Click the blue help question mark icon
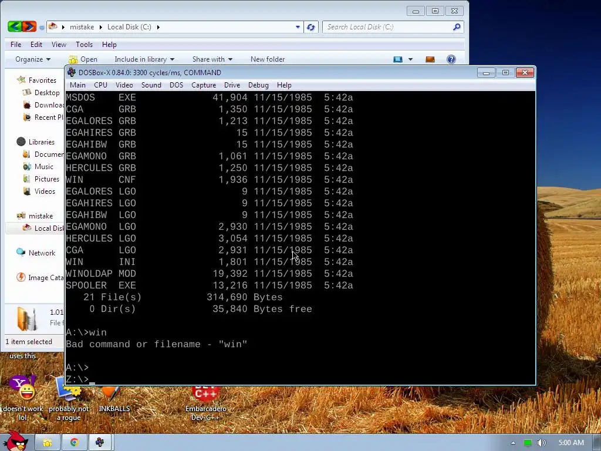The image size is (601, 451). (451, 59)
